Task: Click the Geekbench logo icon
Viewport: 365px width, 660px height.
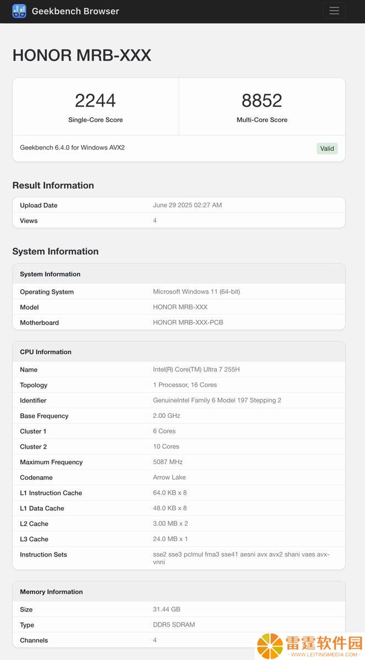Action: tap(19, 11)
